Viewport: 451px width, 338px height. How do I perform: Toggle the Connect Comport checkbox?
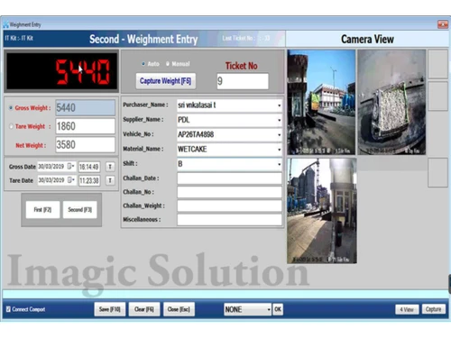point(8,309)
